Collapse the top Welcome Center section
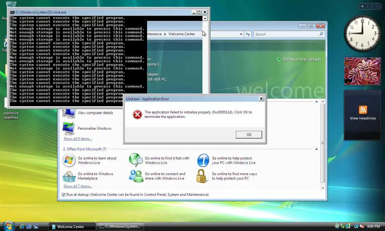This screenshot has width=385, height=231. coord(316,102)
